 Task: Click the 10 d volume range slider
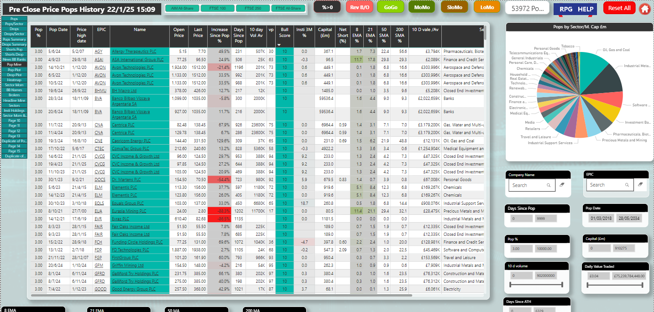click(x=536, y=285)
